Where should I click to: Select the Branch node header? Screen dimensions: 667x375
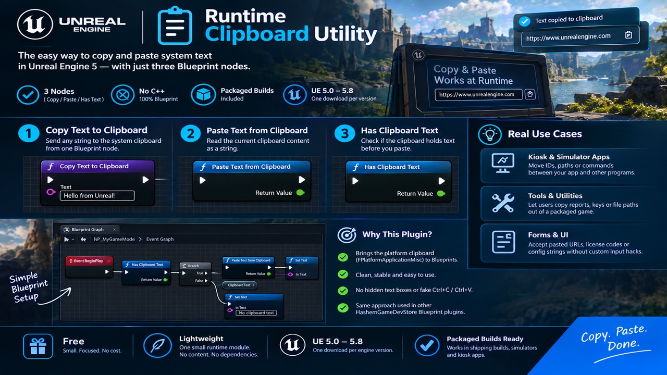pyautogui.click(x=195, y=266)
